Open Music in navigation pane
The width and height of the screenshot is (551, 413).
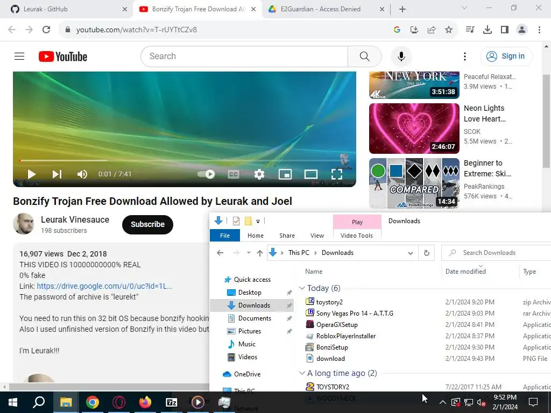[246, 344]
